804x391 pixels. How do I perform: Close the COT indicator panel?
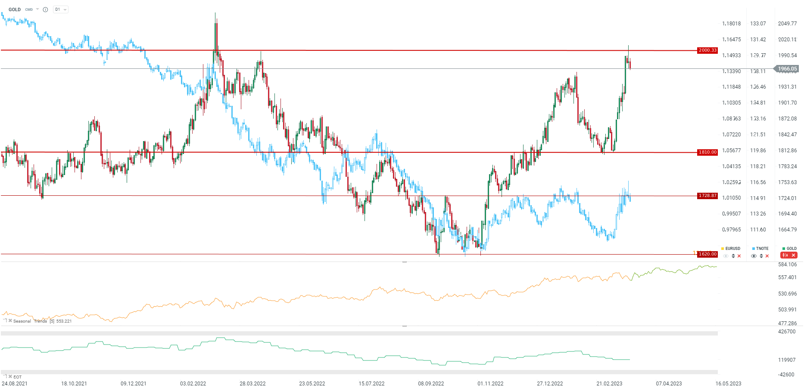pyautogui.click(x=10, y=376)
